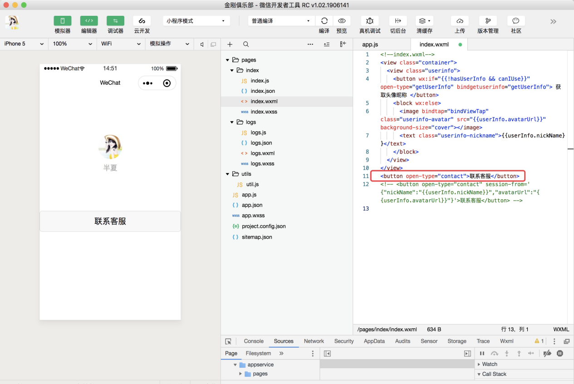The width and height of the screenshot is (574, 384).
Task: Click the 联系客服 button in simulator
Action: coord(110,221)
